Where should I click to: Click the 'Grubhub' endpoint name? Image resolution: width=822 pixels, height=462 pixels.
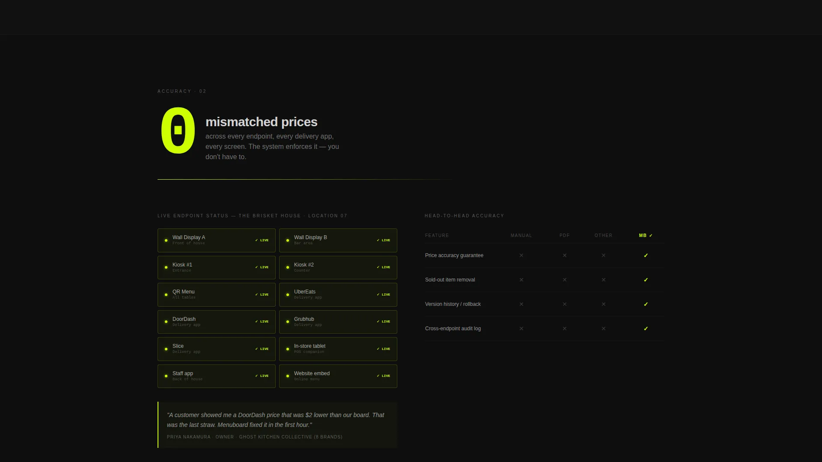(x=304, y=319)
